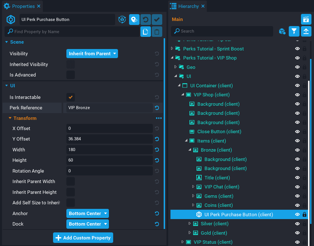Open the Transform three-dot options menu

(x=159, y=118)
